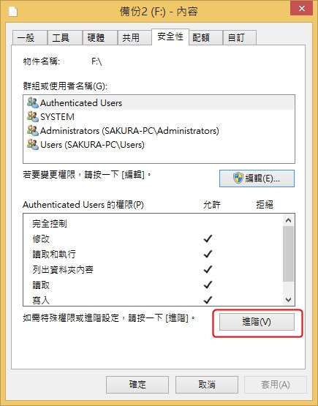Viewport: 318px width, 406px height.
Task: Switch to the 自訂 tab
Action: [240, 38]
